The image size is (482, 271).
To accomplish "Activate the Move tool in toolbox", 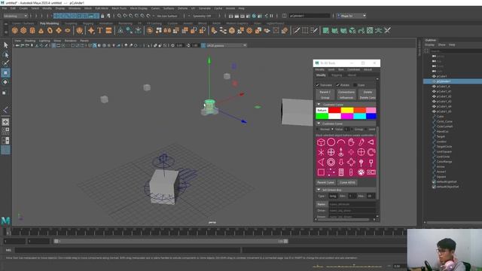I will tap(5, 73).
